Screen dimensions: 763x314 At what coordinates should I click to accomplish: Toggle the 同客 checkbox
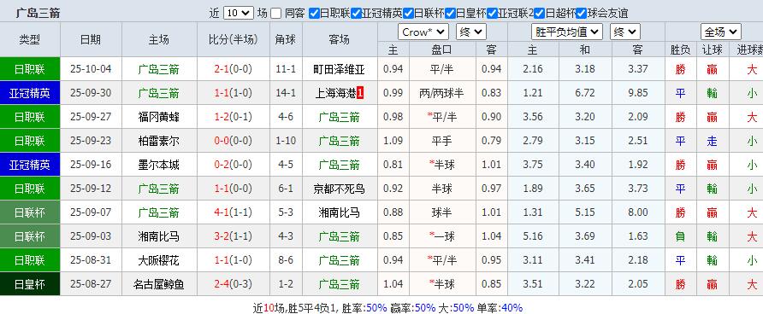pyautogui.click(x=276, y=13)
